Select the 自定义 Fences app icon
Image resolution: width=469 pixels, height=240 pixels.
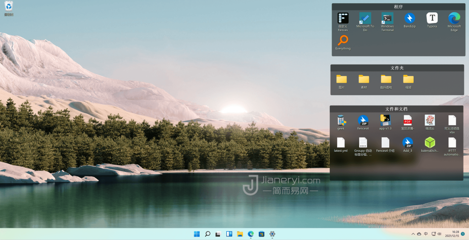343,18
